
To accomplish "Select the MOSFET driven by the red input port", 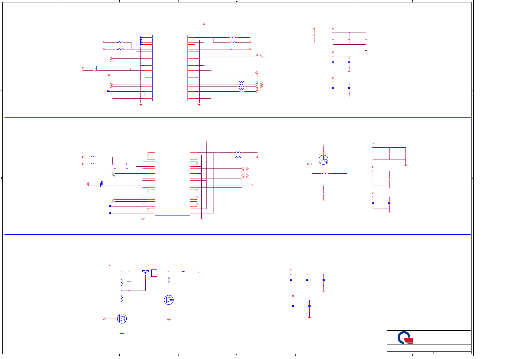I will point(122,319).
